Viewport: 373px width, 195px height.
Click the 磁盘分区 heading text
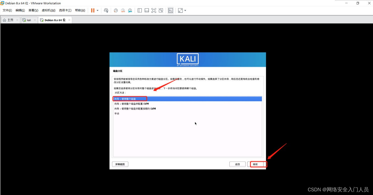pyautogui.click(x=118, y=71)
